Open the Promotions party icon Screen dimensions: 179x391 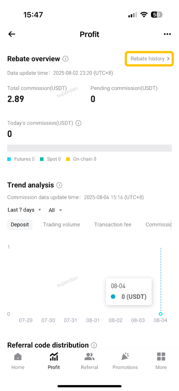click(x=125, y=356)
